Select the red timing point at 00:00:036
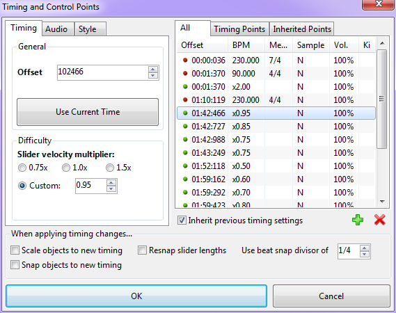This screenshot has width=396, height=313. (276, 61)
